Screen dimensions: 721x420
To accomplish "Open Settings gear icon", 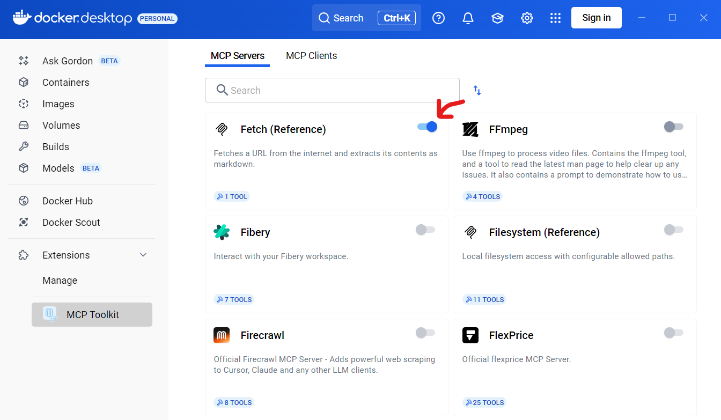I will (x=527, y=18).
